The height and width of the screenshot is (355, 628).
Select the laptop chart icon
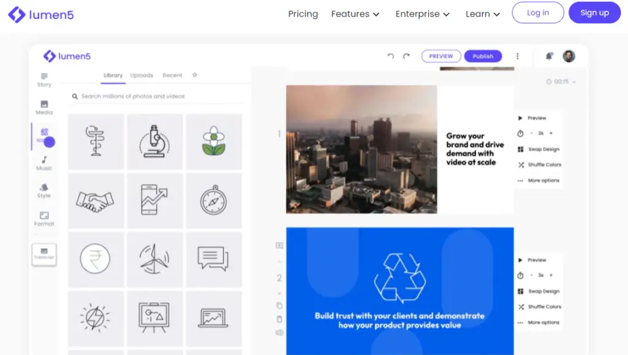pyautogui.click(x=214, y=319)
